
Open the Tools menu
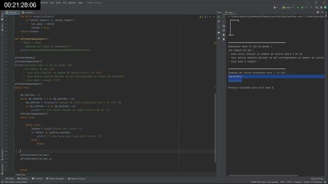pyautogui.click(x=58, y=3)
